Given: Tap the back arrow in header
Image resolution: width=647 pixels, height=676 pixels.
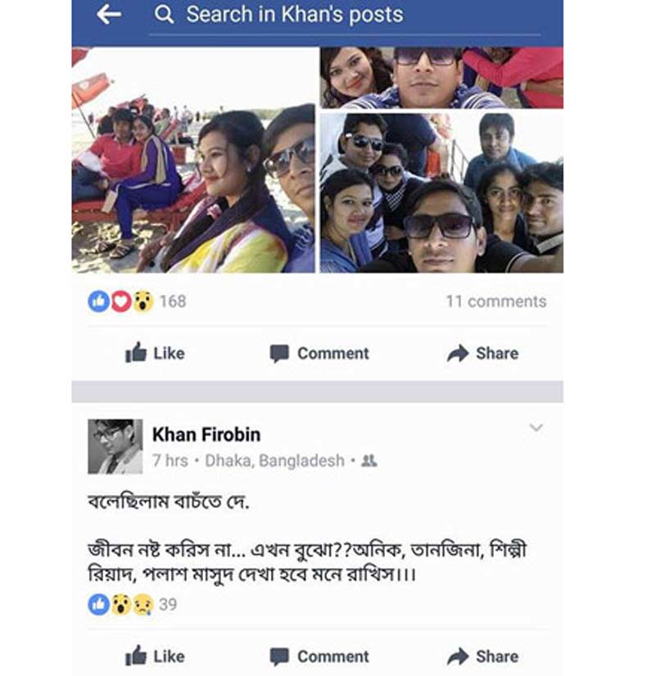Looking at the screenshot, I should [108, 15].
